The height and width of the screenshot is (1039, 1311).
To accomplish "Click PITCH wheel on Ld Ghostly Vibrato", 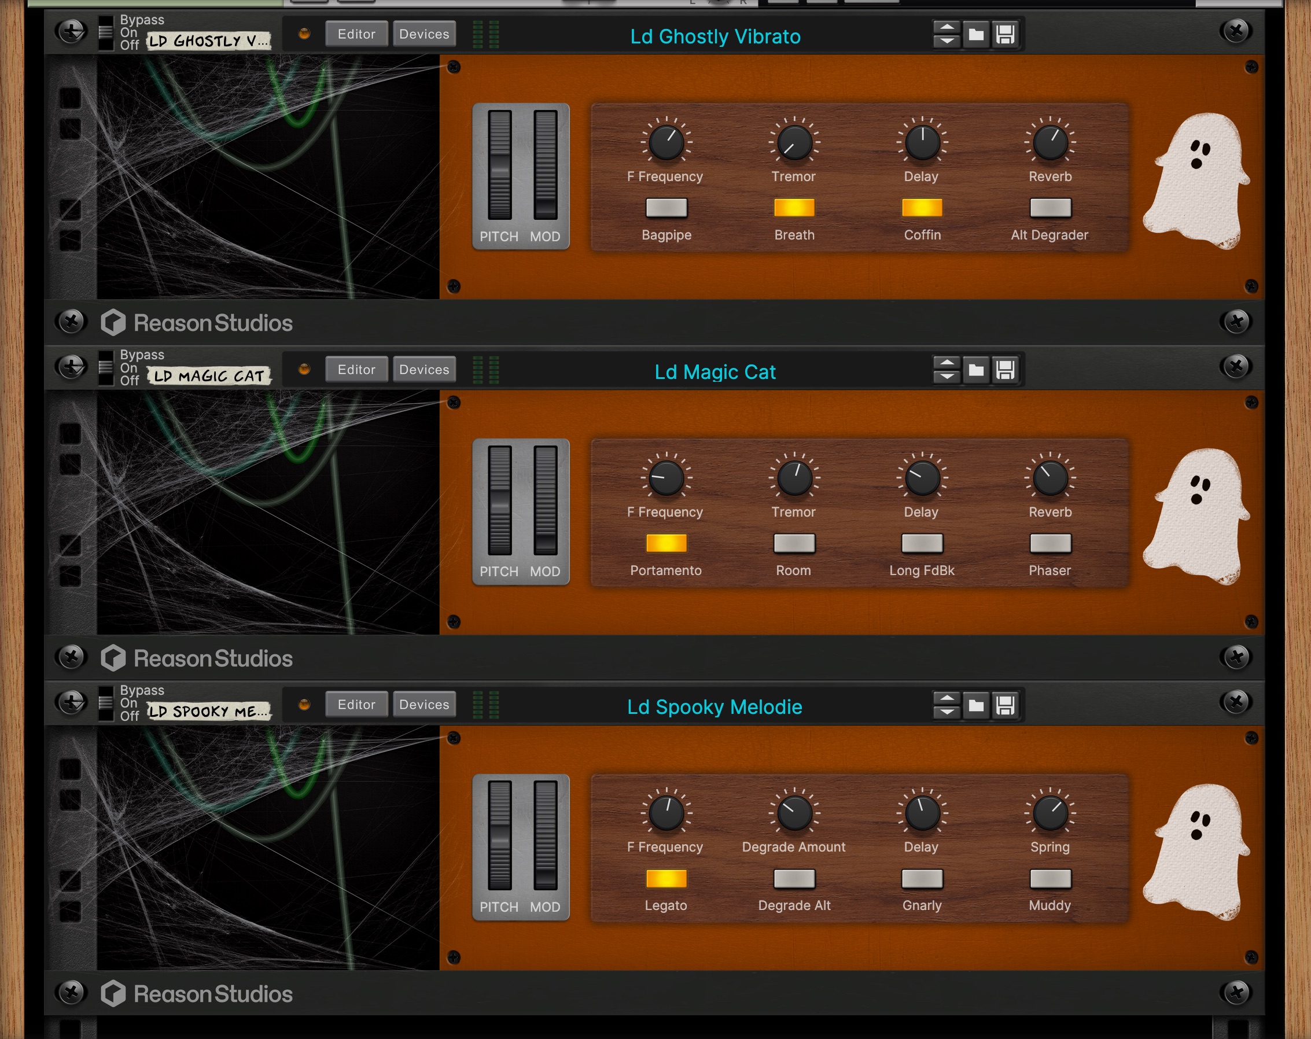I will pos(500,165).
